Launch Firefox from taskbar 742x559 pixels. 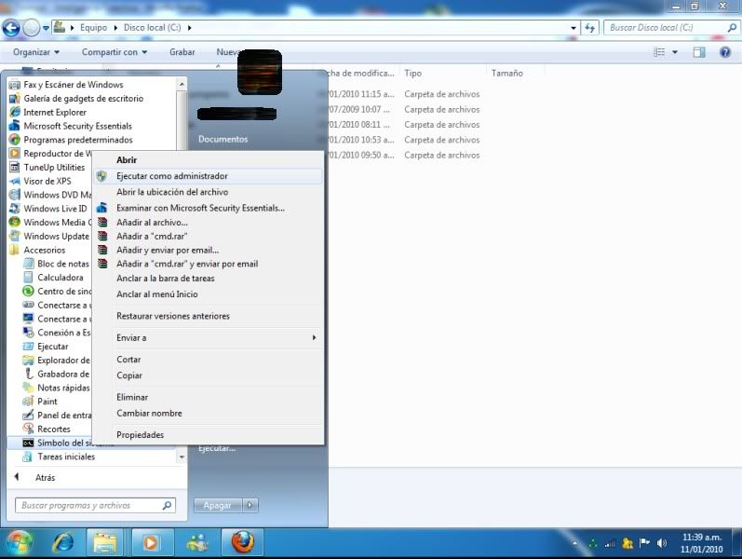[x=243, y=543]
